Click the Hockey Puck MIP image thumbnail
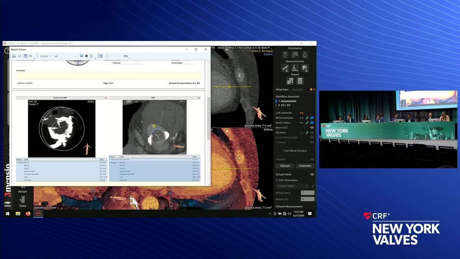 pyautogui.click(x=61, y=128)
